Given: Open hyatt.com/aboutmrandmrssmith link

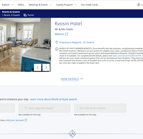Looking at the screenshot, I should pyautogui.click(x=127, y=56).
